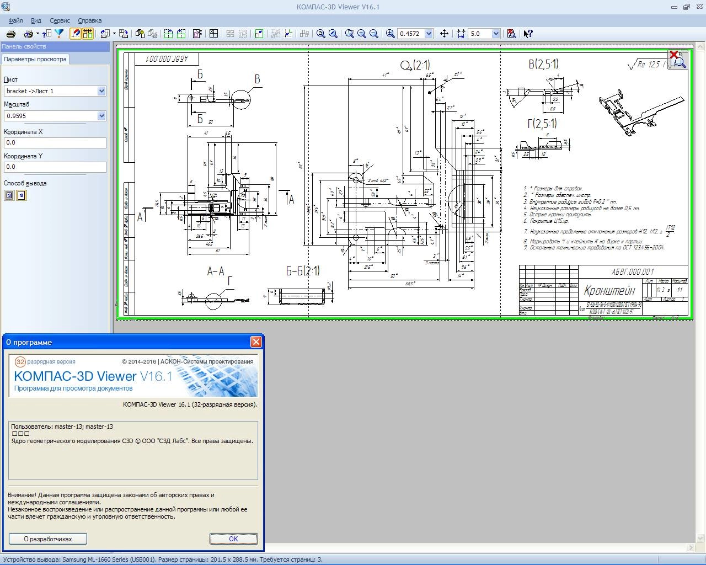Click the Кронштейн title in drawing
Image resolution: width=706 pixels, height=565 pixels.
[x=609, y=290]
